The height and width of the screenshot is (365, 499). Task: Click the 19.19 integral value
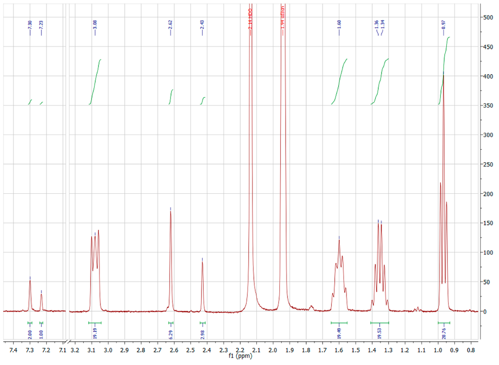(x=95, y=333)
